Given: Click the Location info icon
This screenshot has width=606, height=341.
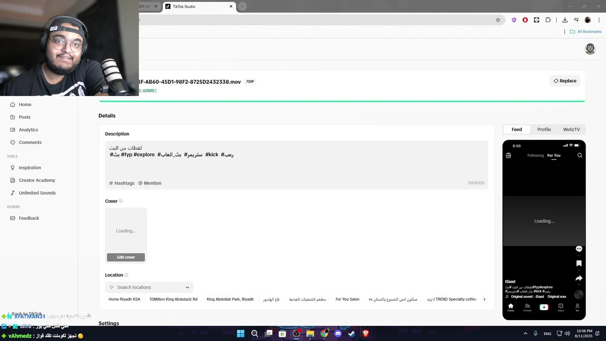Looking at the screenshot, I should click(x=126, y=275).
